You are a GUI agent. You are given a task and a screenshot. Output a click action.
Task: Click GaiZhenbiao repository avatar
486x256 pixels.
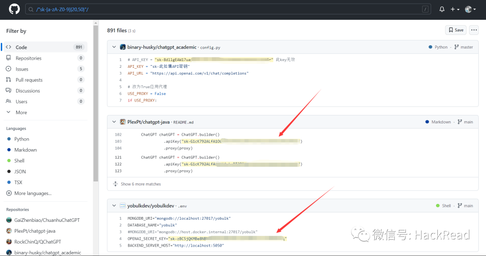click(9, 220)
